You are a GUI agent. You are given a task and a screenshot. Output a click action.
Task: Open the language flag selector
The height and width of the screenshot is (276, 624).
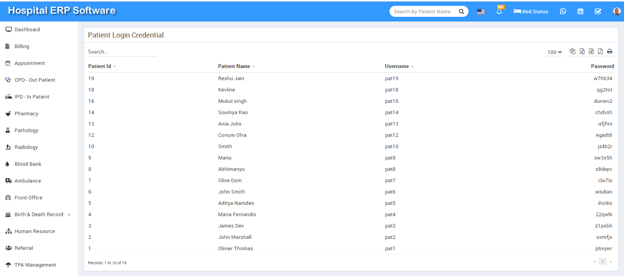[x=481, y=12]
